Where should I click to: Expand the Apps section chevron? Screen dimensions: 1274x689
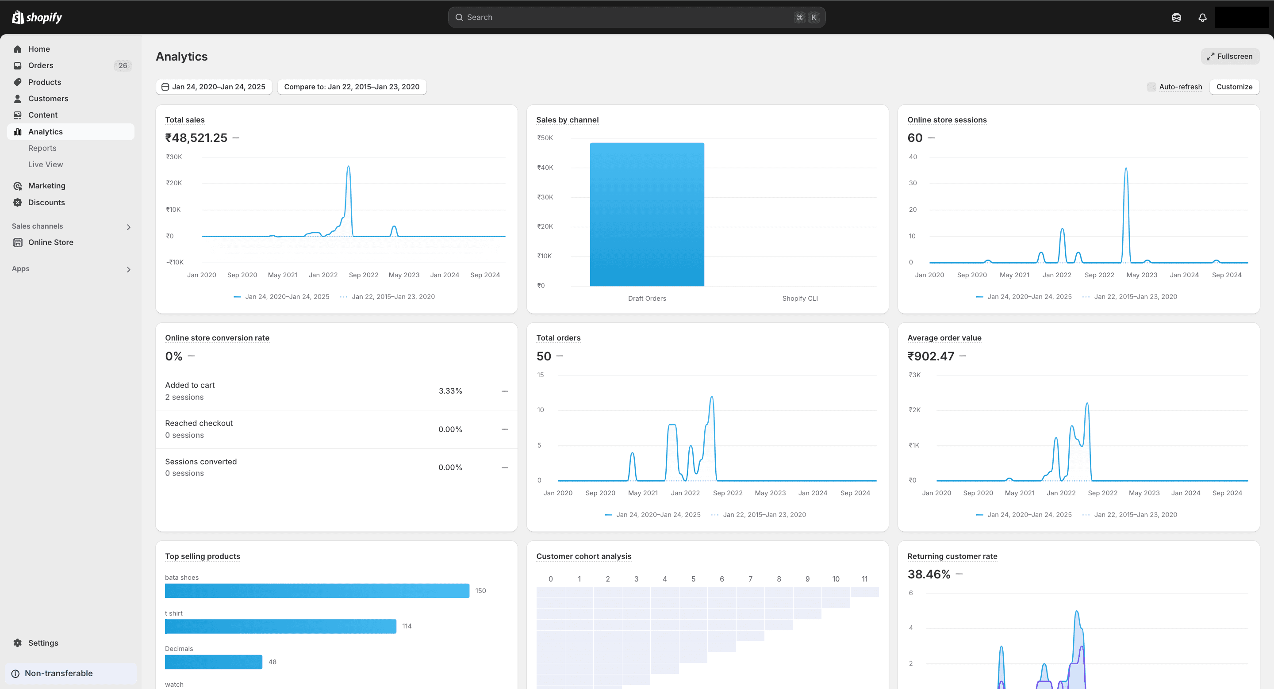129,269
